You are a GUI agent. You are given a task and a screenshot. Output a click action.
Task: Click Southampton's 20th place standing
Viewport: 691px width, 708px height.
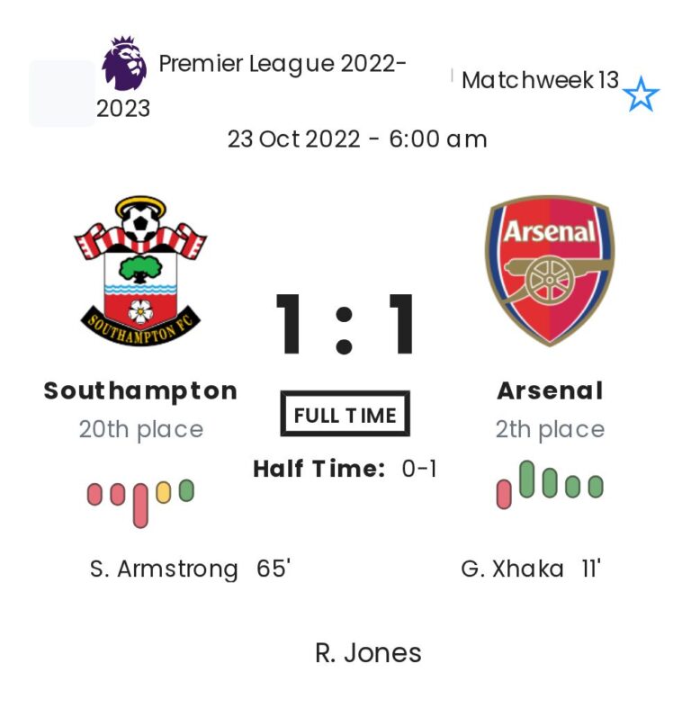pyautogui.click(x=140, y=429)
